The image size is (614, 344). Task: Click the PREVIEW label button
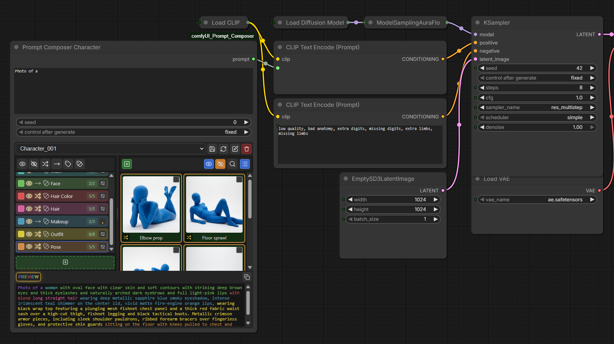[28, 277]
